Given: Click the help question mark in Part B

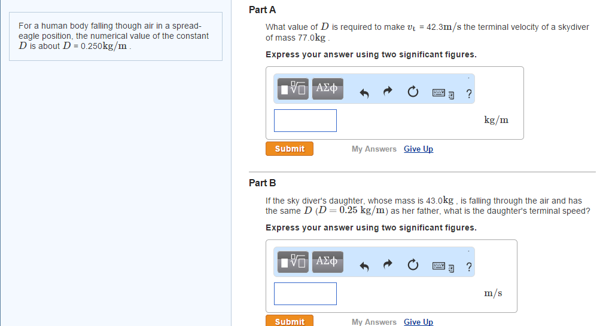Looking at the screenshot, I should (x=468, y=266).
